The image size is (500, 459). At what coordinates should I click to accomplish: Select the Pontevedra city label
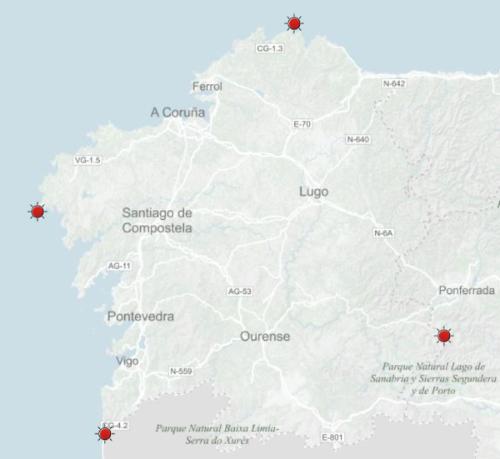[140, 317]
